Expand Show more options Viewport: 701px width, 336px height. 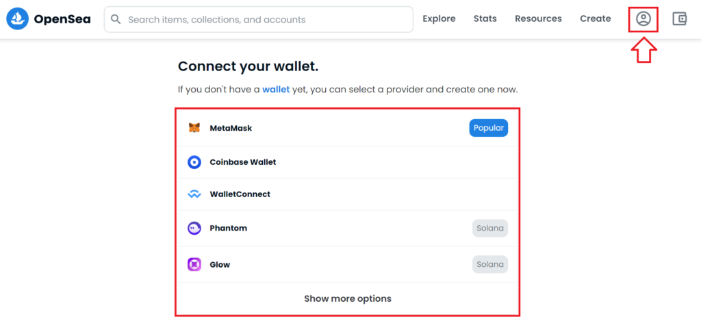point(347,298)
